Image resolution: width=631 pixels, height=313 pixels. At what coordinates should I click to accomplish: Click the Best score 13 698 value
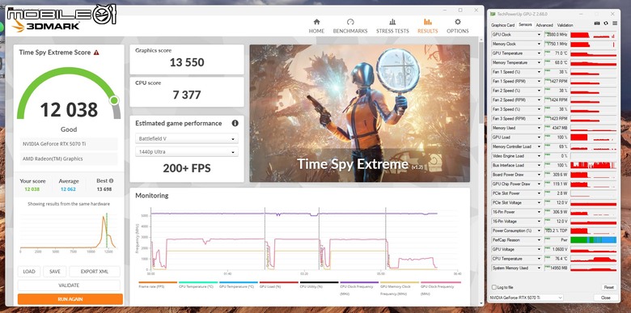click(104, 189)
